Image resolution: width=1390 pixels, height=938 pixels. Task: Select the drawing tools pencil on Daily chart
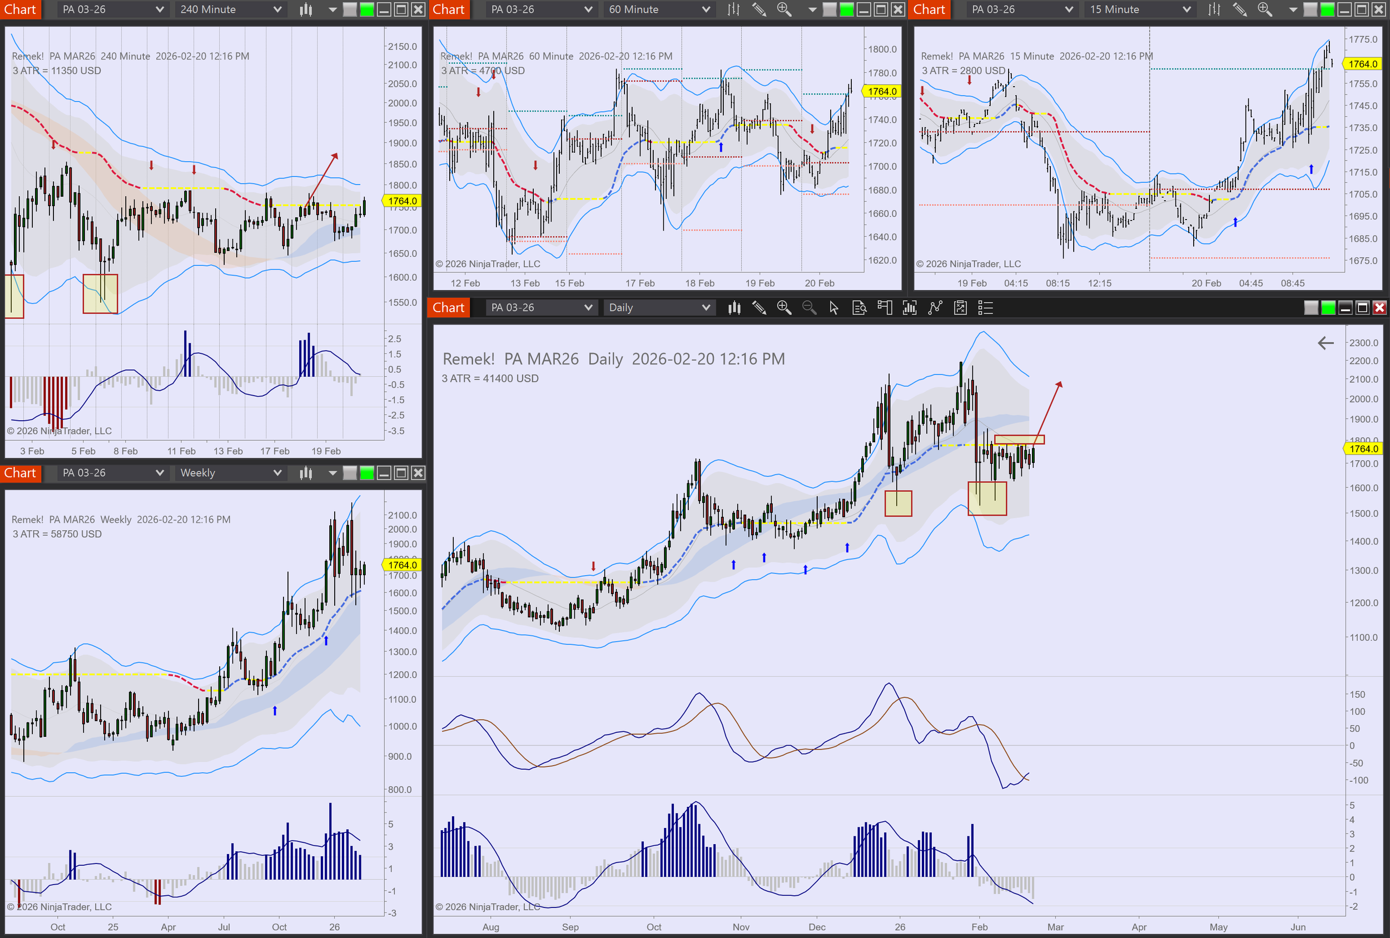point(759,308)
